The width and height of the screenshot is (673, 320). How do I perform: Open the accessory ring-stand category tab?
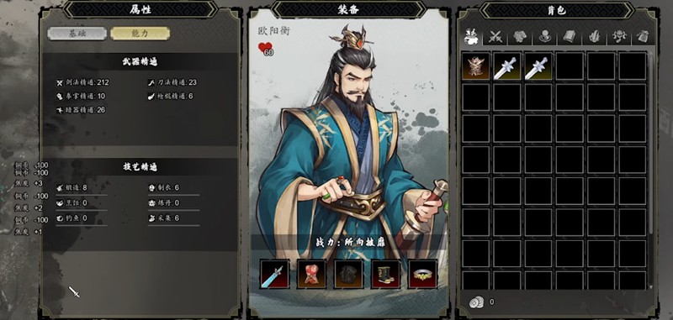tap(544, 37)
